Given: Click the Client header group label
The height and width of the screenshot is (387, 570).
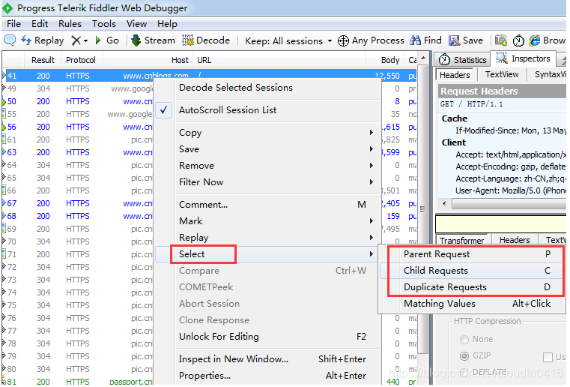Looking at the screenshot, I should point(454,142).
